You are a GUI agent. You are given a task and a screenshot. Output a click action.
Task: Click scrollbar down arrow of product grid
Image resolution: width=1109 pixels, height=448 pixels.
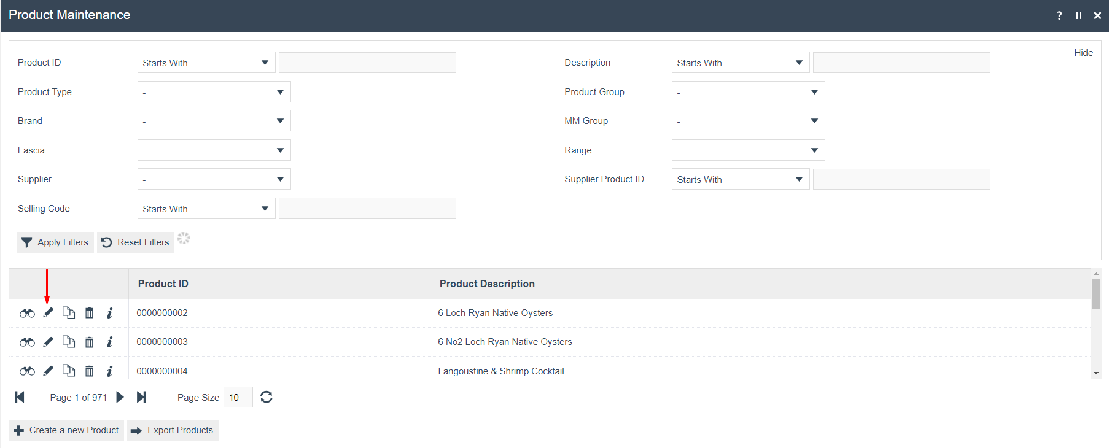[1096, 373]
